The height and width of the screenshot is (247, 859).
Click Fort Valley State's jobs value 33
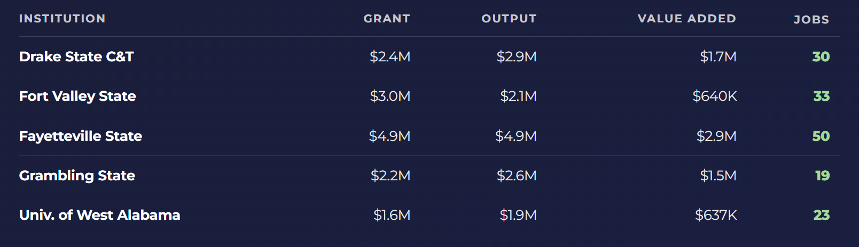click(x=821, y=96)
